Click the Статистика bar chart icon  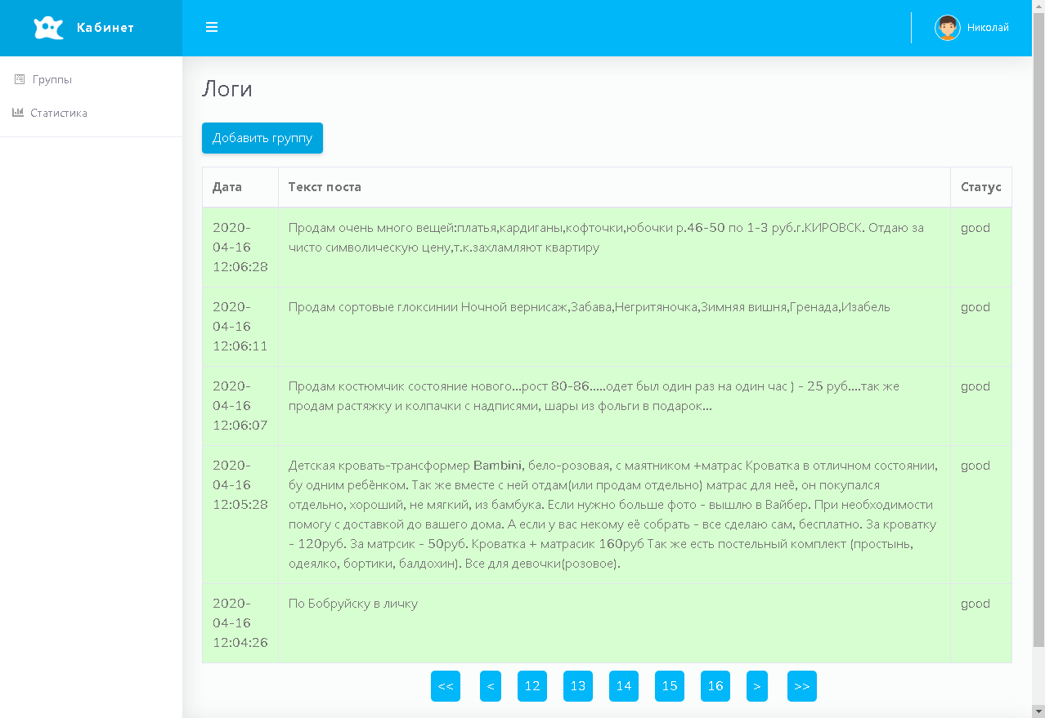click(x=18, y=113)
